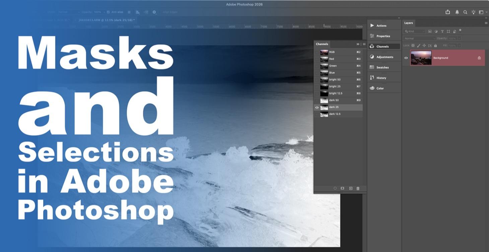Click Lock position icon
489x252 pixels.
coord(424,46)
